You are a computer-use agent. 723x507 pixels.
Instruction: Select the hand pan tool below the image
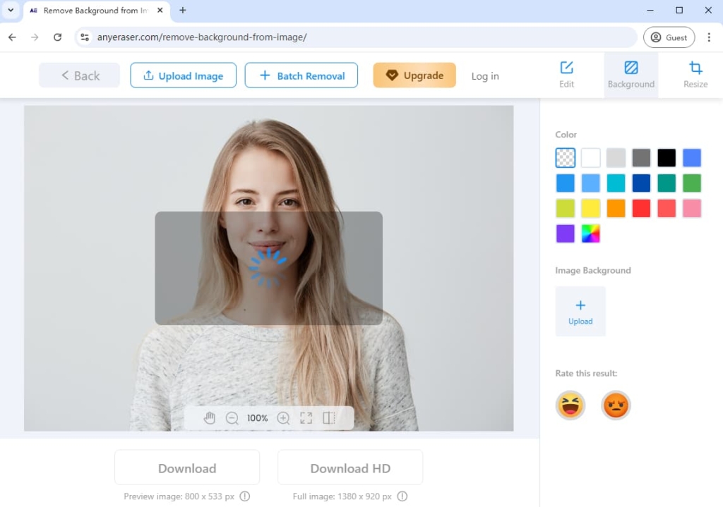(x=209, y=417)
